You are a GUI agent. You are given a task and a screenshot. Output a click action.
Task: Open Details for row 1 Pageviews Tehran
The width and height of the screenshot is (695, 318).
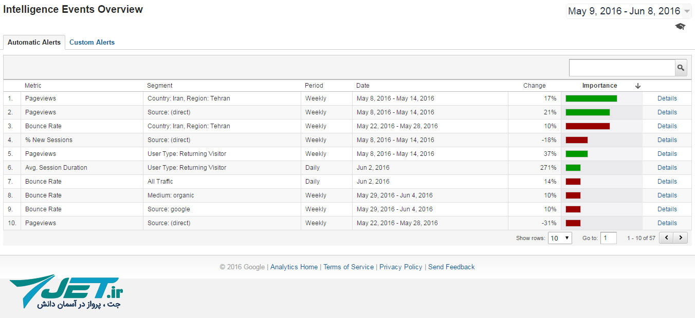click(667, 98)
